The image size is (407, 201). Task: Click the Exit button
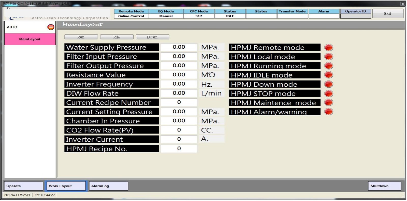[388, 14]
